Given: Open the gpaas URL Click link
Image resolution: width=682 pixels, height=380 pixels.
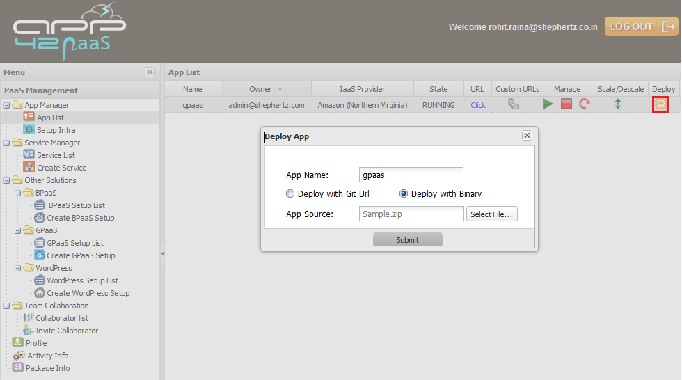Looking at the screenshot, I should click(478, 105).
